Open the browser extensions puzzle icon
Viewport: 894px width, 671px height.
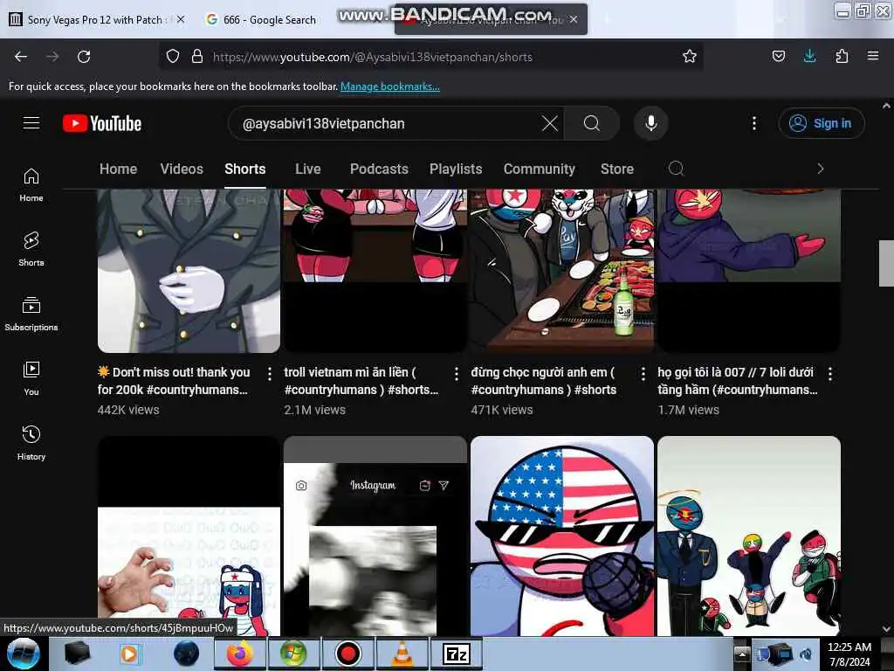(842, 57)
